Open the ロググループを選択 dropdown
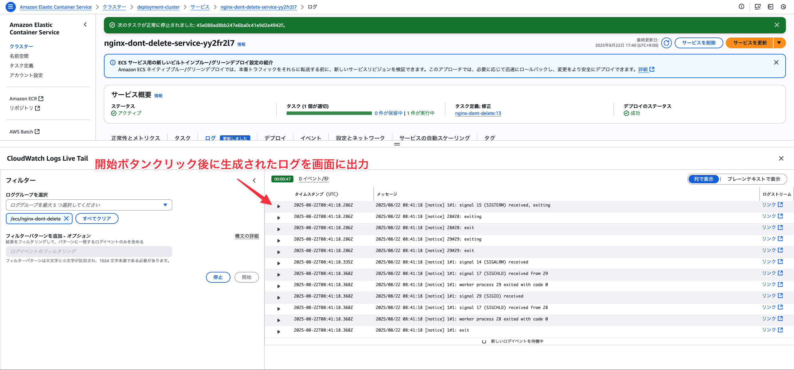The image size is (794, 370). [x=89, y=205]
